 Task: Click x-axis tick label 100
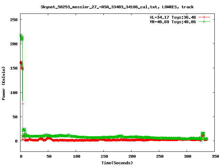(77, 156)
